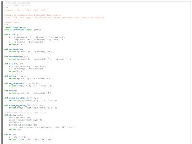Image resolution: width=192 pixels, height=144 pixels.
Task: Click the 'import numpy as np' line
Action: click(15, 27)
